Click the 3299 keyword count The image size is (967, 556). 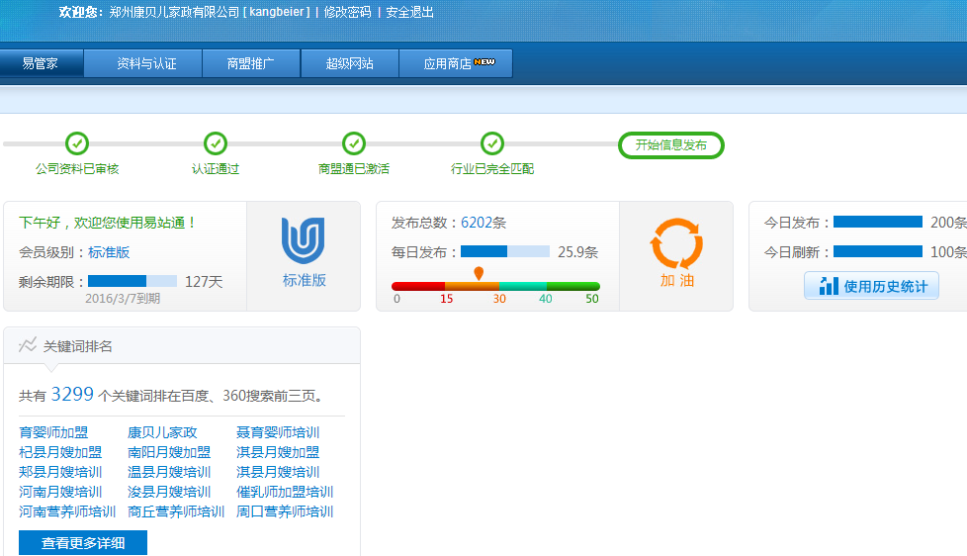pyautogui.click(x=72, y=395)
